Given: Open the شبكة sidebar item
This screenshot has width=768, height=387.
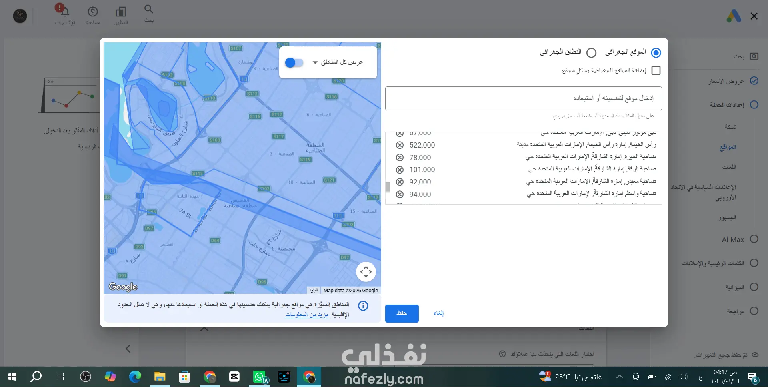Looking at the screenshot, I should click(x=730, y=127).
